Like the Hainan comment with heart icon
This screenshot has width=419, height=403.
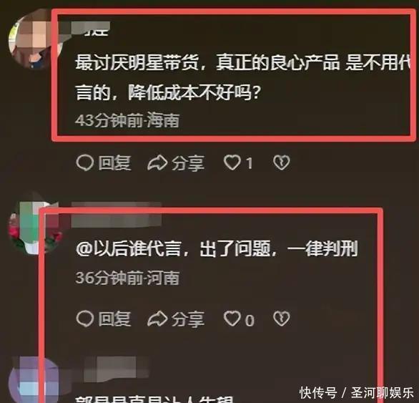[232, 162]
